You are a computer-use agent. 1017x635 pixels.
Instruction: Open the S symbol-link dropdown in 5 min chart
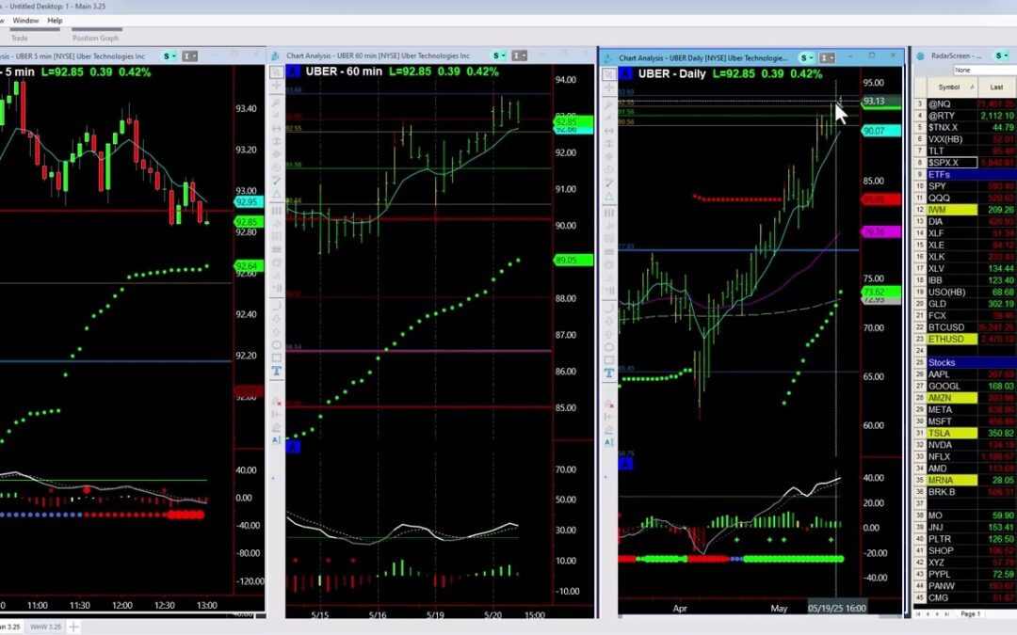pyautogui.click(x=169, y=56)
